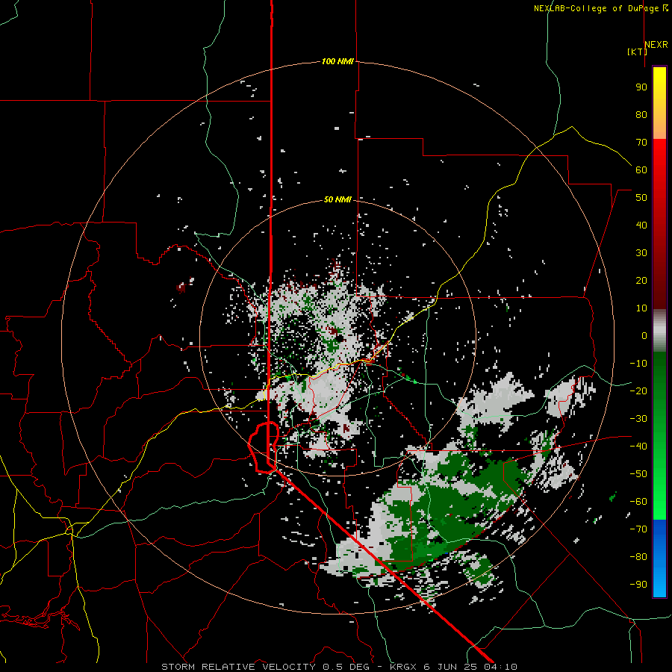Click the -50 value on velocity scale
672x672 pixels.
pos(638,474)
